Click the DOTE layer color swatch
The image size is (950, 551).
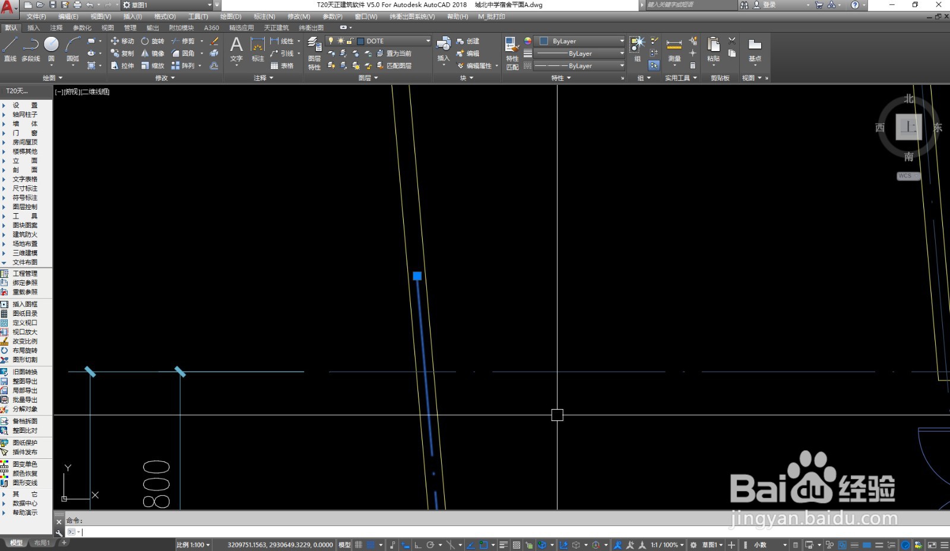360,41
